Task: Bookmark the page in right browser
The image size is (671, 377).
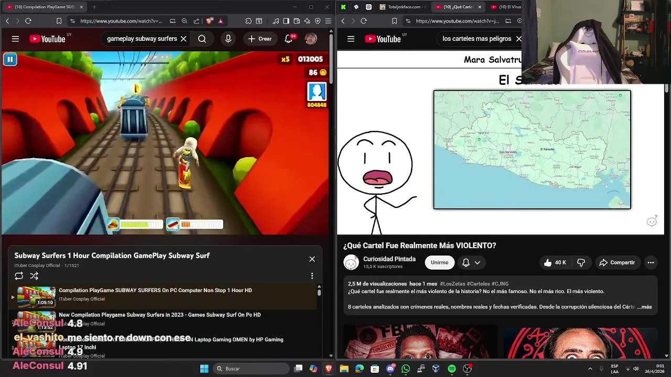Action: pyautogui.click(x=394, y=21)
